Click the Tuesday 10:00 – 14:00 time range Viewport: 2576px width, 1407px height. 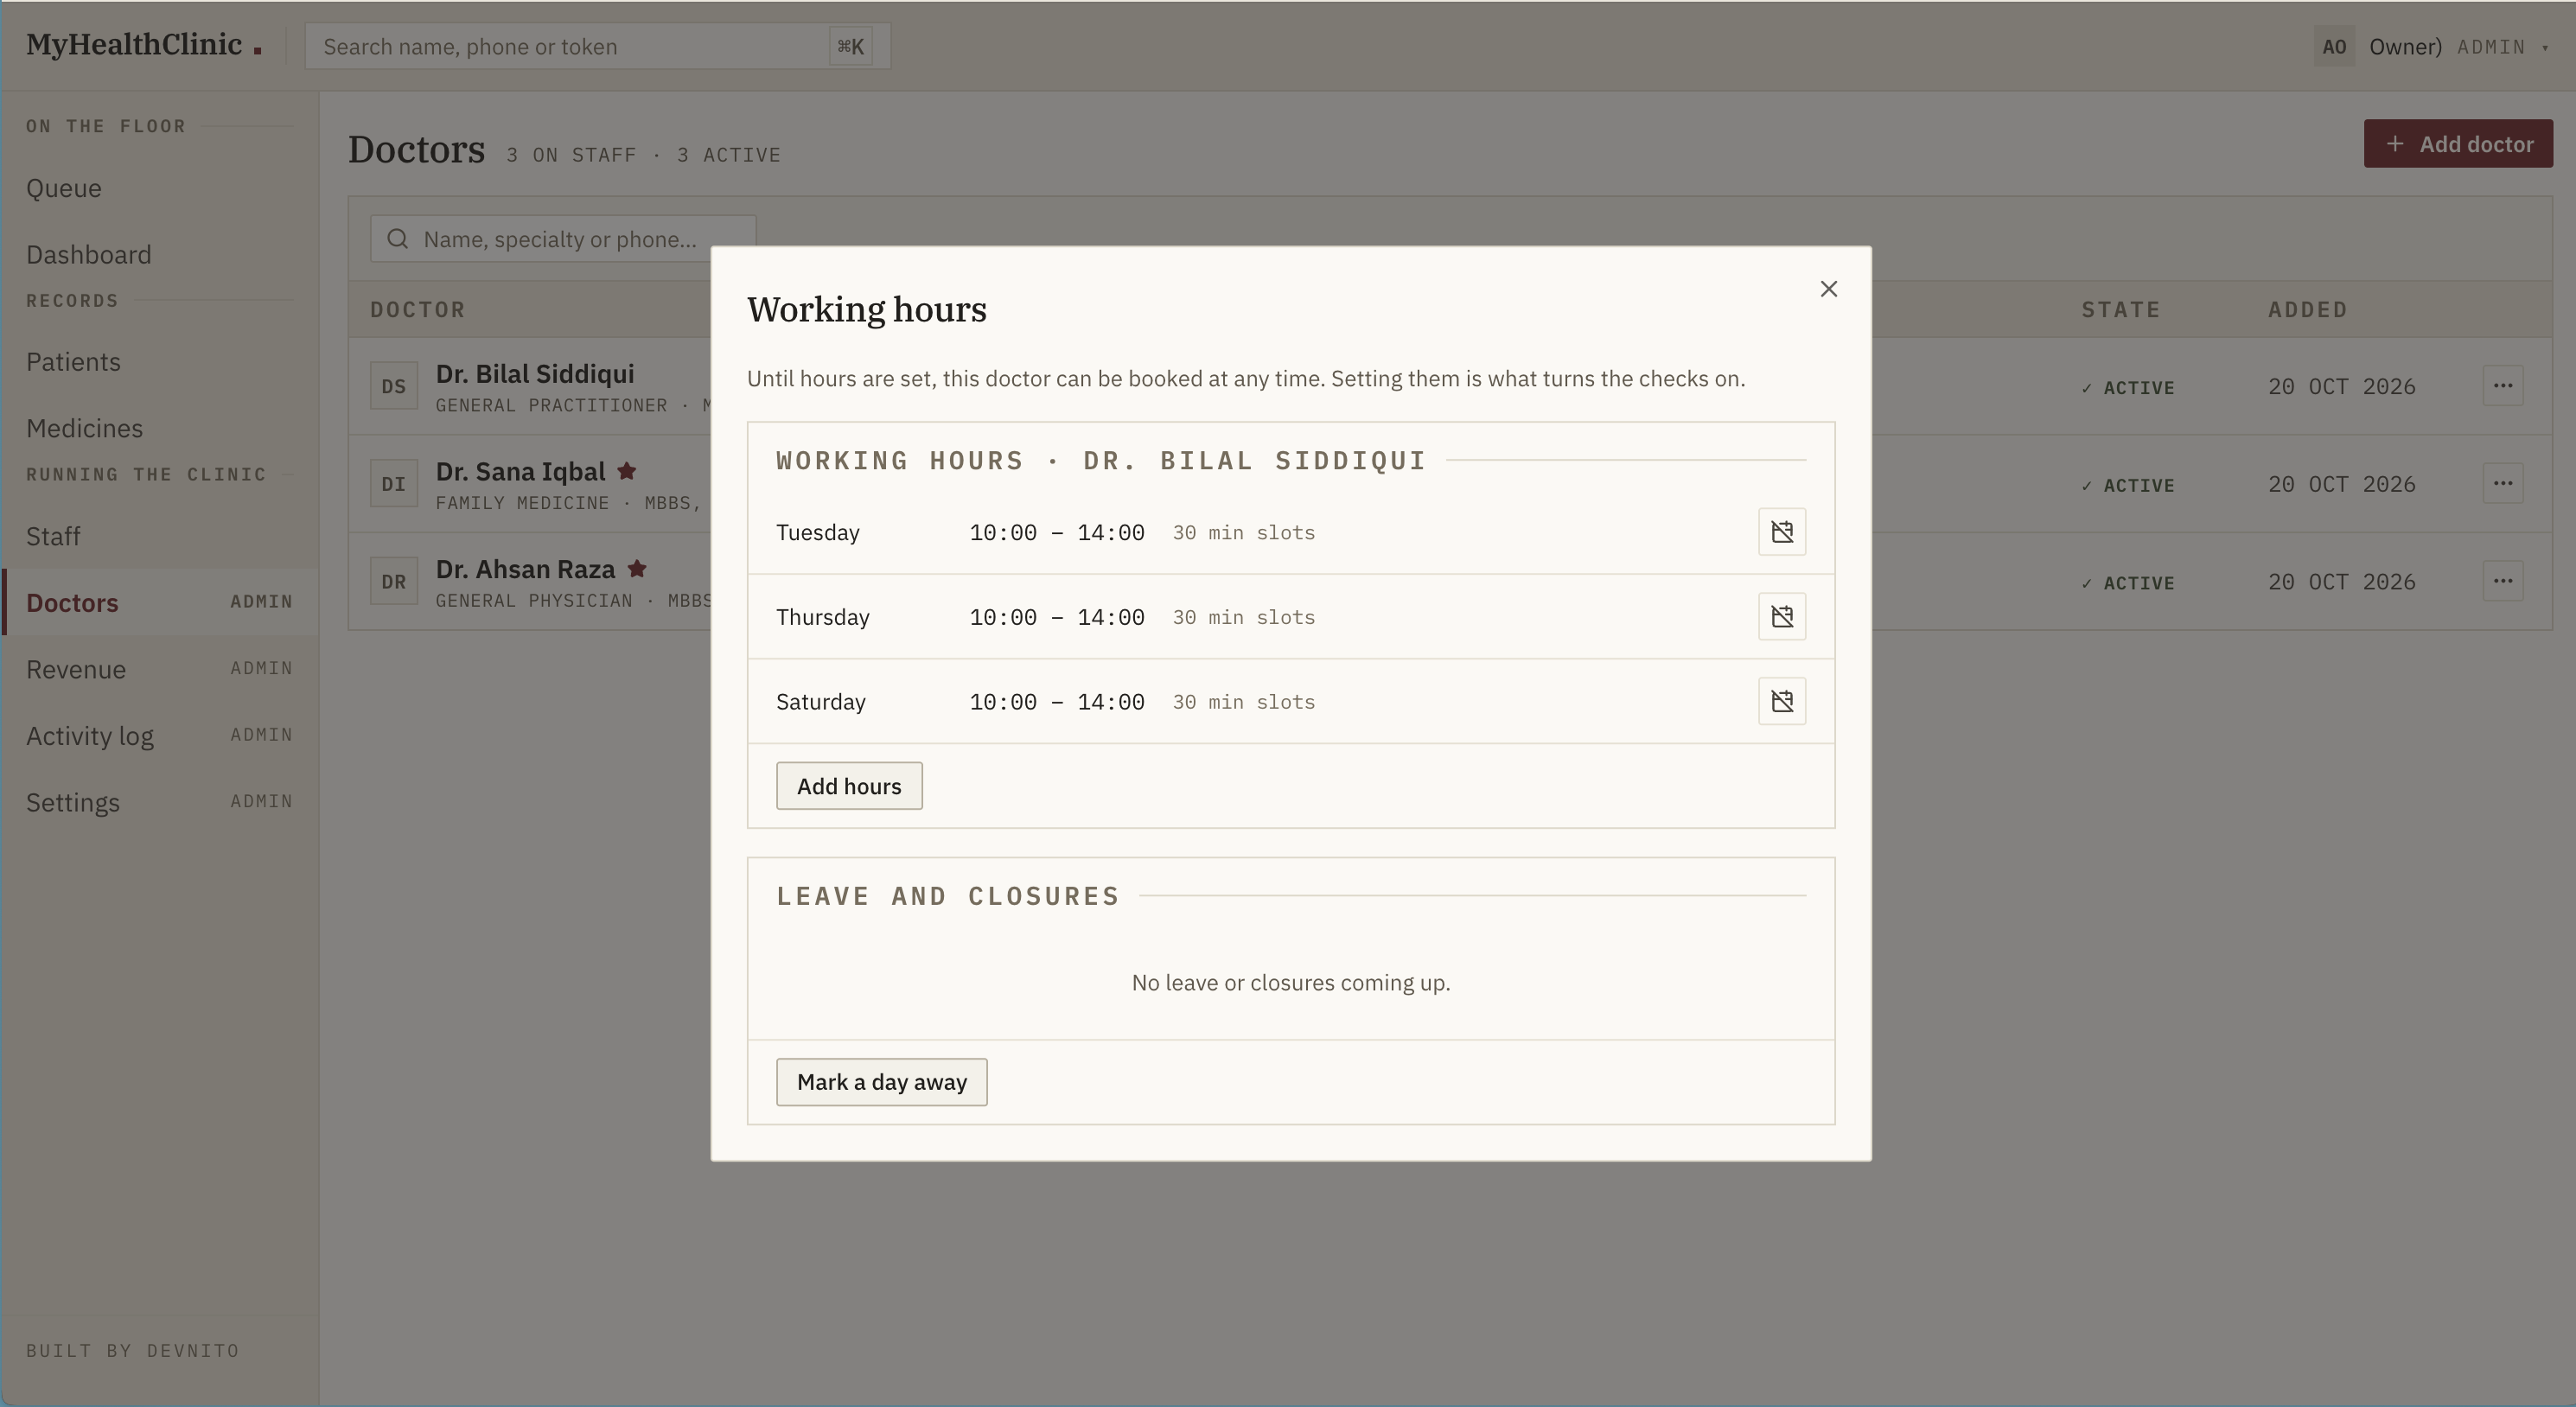1057,533
